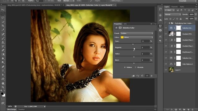The height and width of the screenshot is (111, 198).
Task: Hide the Gradient Map 1 layer
Action: 166,46
